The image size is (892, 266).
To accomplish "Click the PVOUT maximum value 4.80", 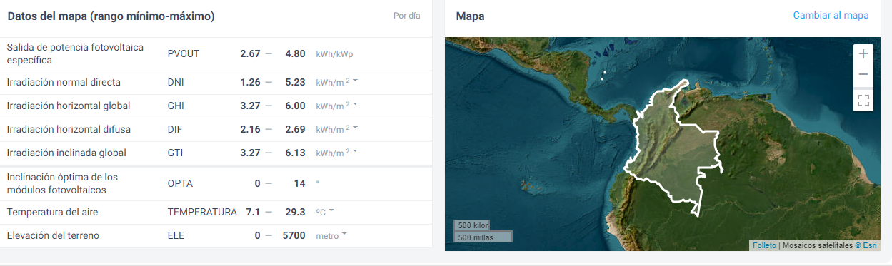I will click(x=295, y=54).
